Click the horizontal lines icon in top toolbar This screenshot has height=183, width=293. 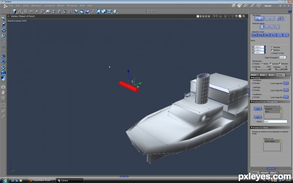point(109,11)
